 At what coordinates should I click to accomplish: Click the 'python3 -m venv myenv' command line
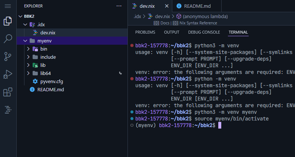[x=226, y=112]
